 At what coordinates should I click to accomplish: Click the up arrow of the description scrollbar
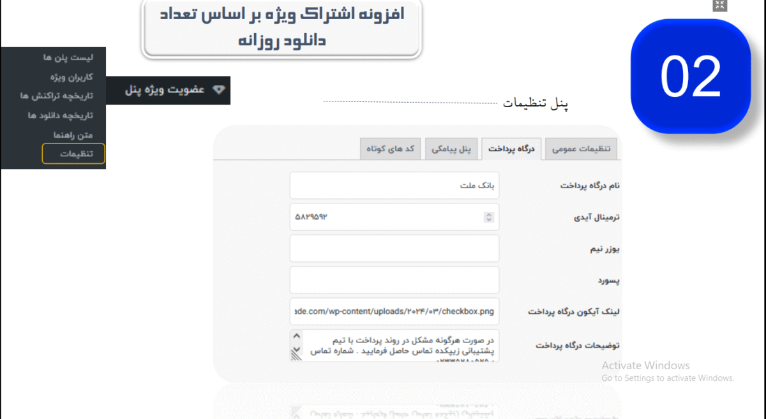(296, 336)
